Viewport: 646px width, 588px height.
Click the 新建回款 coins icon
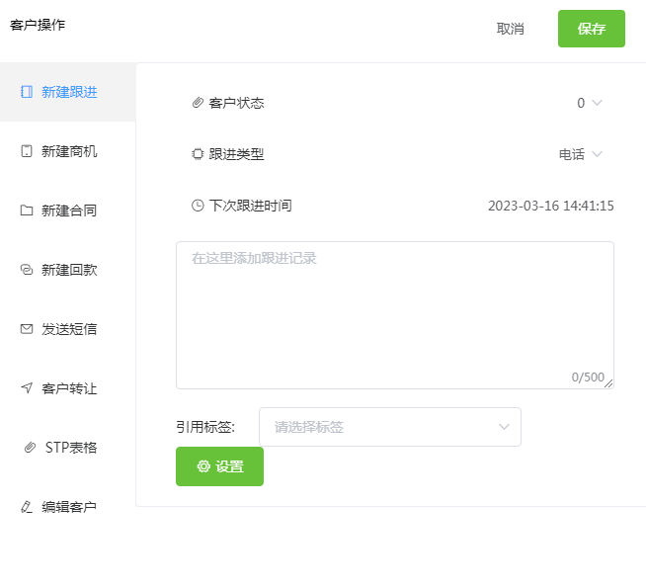point(27,270)
